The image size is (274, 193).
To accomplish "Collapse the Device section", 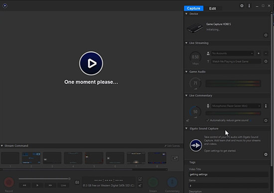I will pyautogui.click(x=186, y=13).
